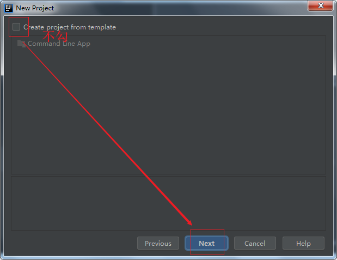The height and width of the screenshot is (260, 337).
Task: Click the red arrowhead pointing at Next
Action: point(189,222)
